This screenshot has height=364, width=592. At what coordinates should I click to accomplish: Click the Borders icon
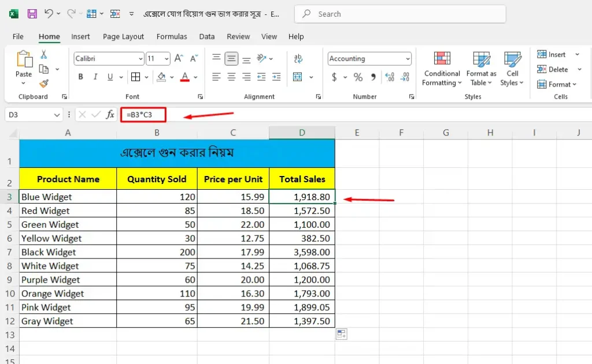tap(135, 77)
